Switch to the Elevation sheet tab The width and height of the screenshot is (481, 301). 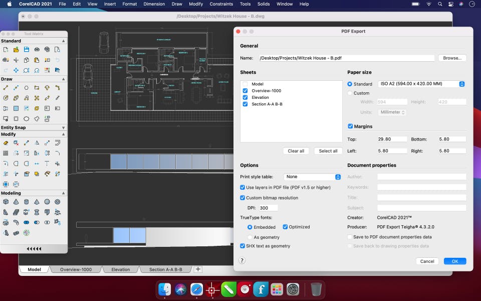pos(120,269)
